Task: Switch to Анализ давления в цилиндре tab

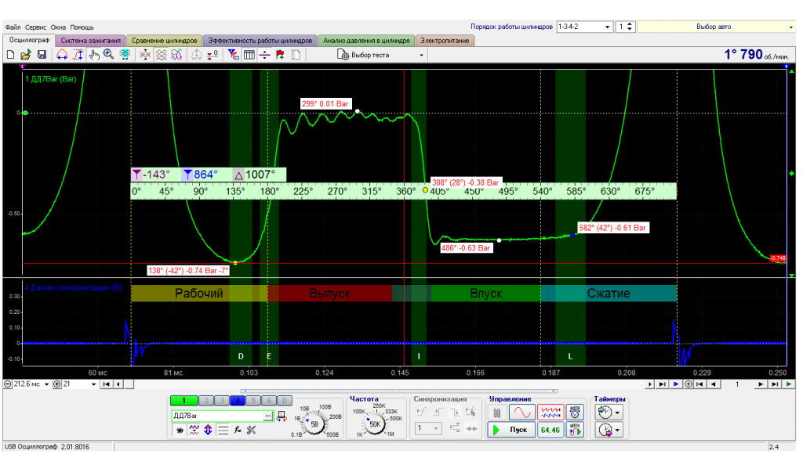Action: (366, 41)
